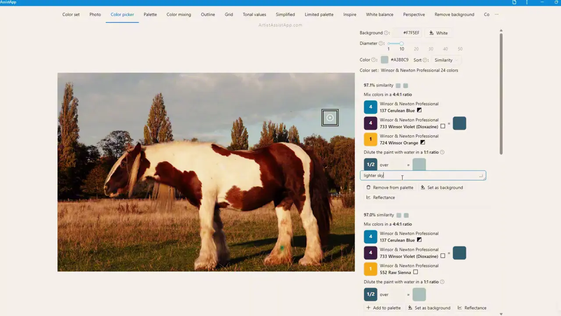This screenshot has height=316, width=561.
Task: Click the White background button
Action: (x=438, y=32)
